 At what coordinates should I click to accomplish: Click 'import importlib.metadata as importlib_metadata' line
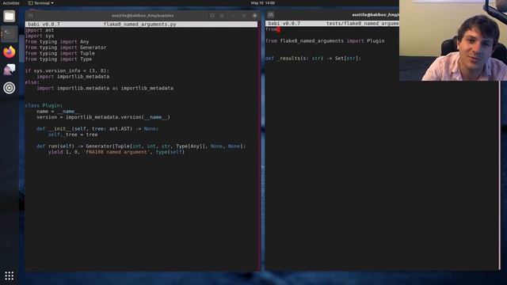(x=105, y=88)
